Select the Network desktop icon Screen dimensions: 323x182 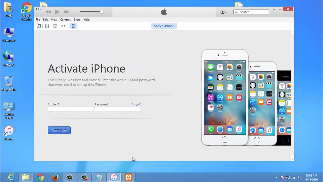tap(9, 59)
